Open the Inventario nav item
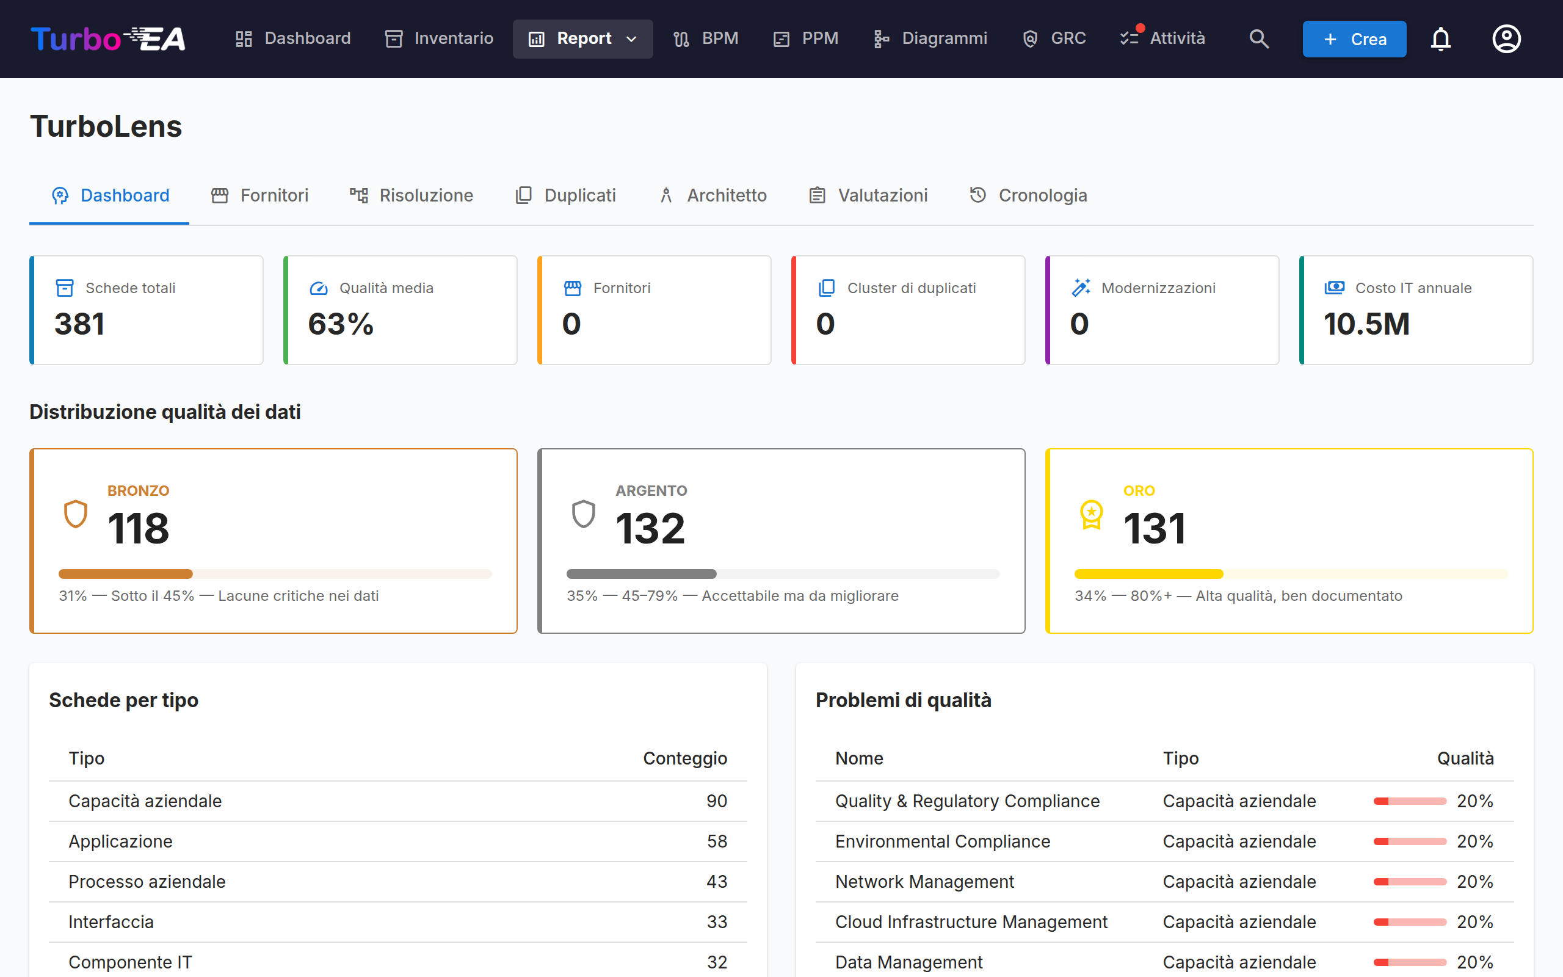The width and height of the screenshot is (1563, 977). [439, 38]
